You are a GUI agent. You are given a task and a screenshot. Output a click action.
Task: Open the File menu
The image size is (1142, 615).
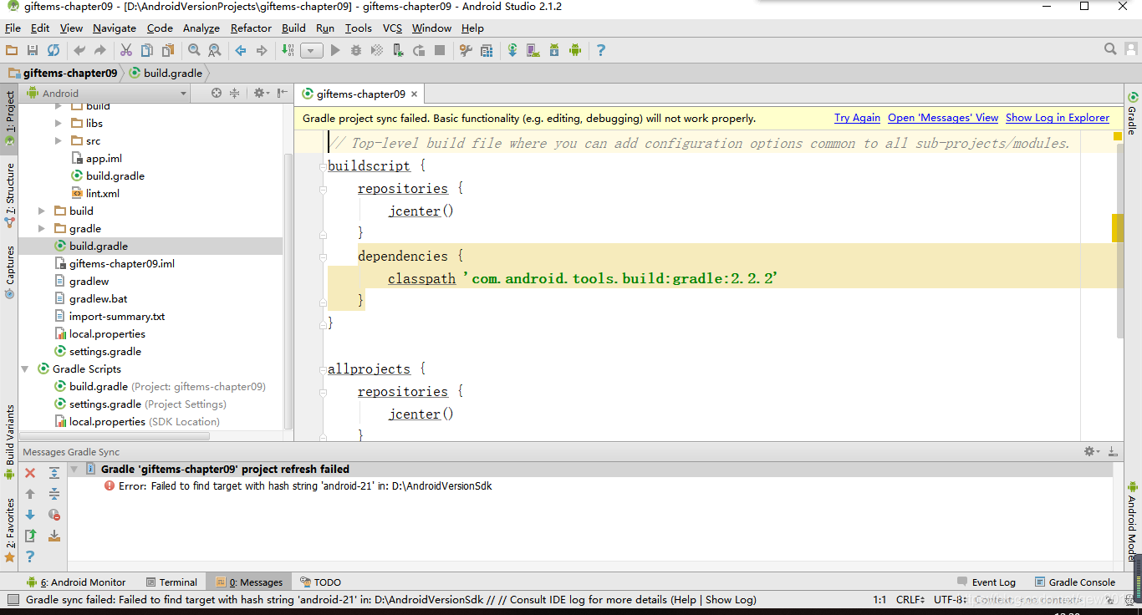(x=13, y=28)
